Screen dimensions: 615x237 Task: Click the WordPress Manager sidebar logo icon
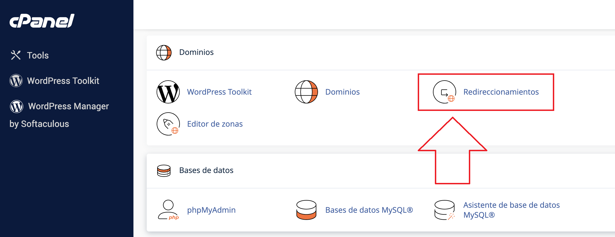(x=17, y=106)
